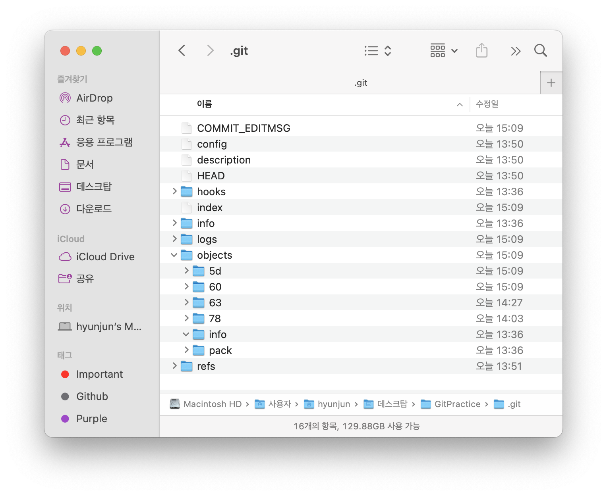Click the yellow minimize window button

81,51
